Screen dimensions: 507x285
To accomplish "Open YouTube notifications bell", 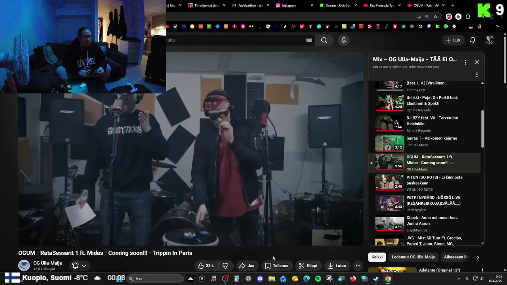I will pyautogui.click(x=473, y=40).
